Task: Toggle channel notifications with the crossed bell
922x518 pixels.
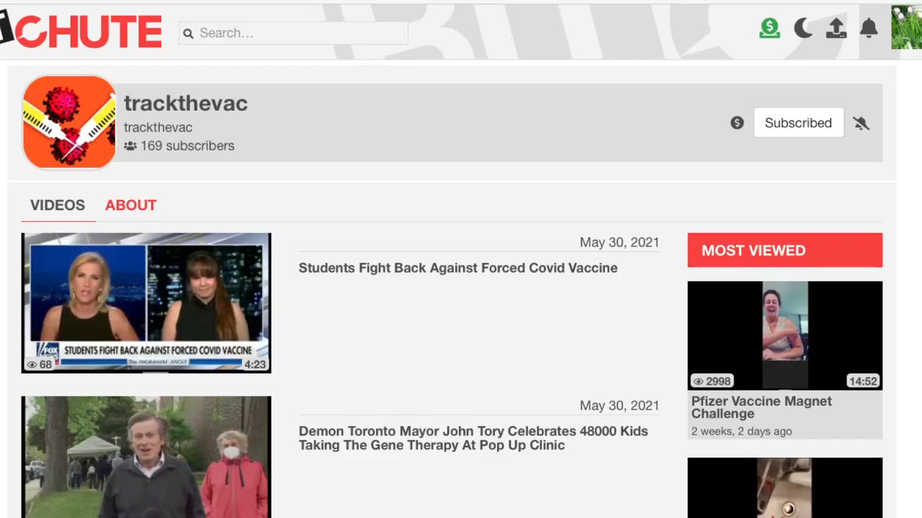Action: (x=861, y=123)
